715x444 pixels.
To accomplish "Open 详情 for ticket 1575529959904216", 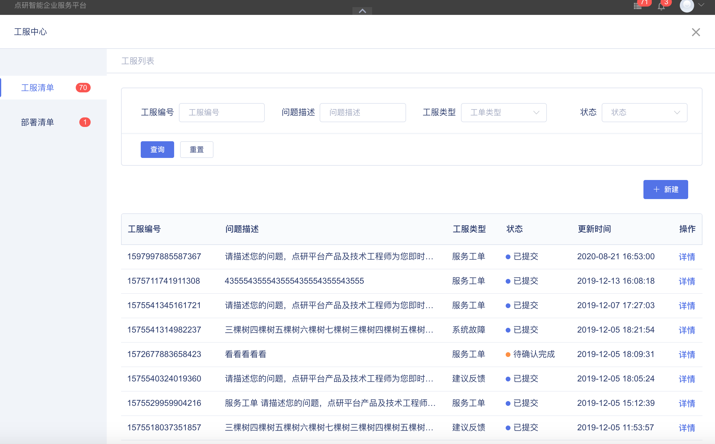I will 687,403.
